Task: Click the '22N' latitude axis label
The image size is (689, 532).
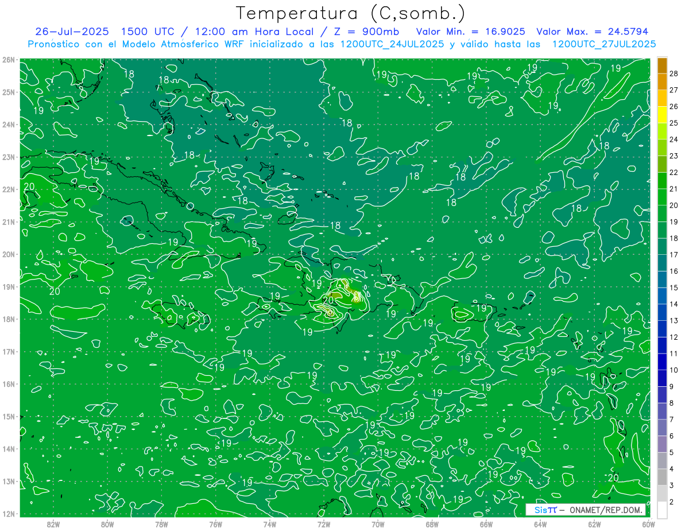Action: point(9,189)
